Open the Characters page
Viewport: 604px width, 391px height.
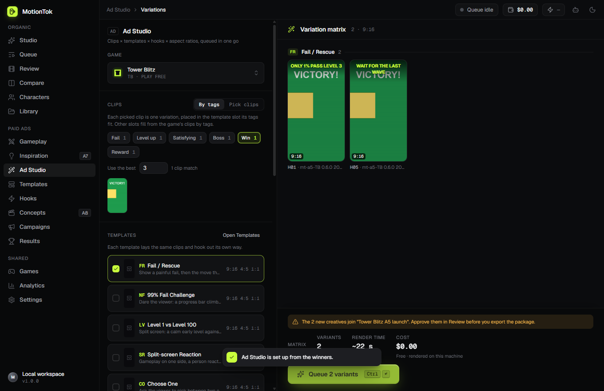[x=49, y=97]
